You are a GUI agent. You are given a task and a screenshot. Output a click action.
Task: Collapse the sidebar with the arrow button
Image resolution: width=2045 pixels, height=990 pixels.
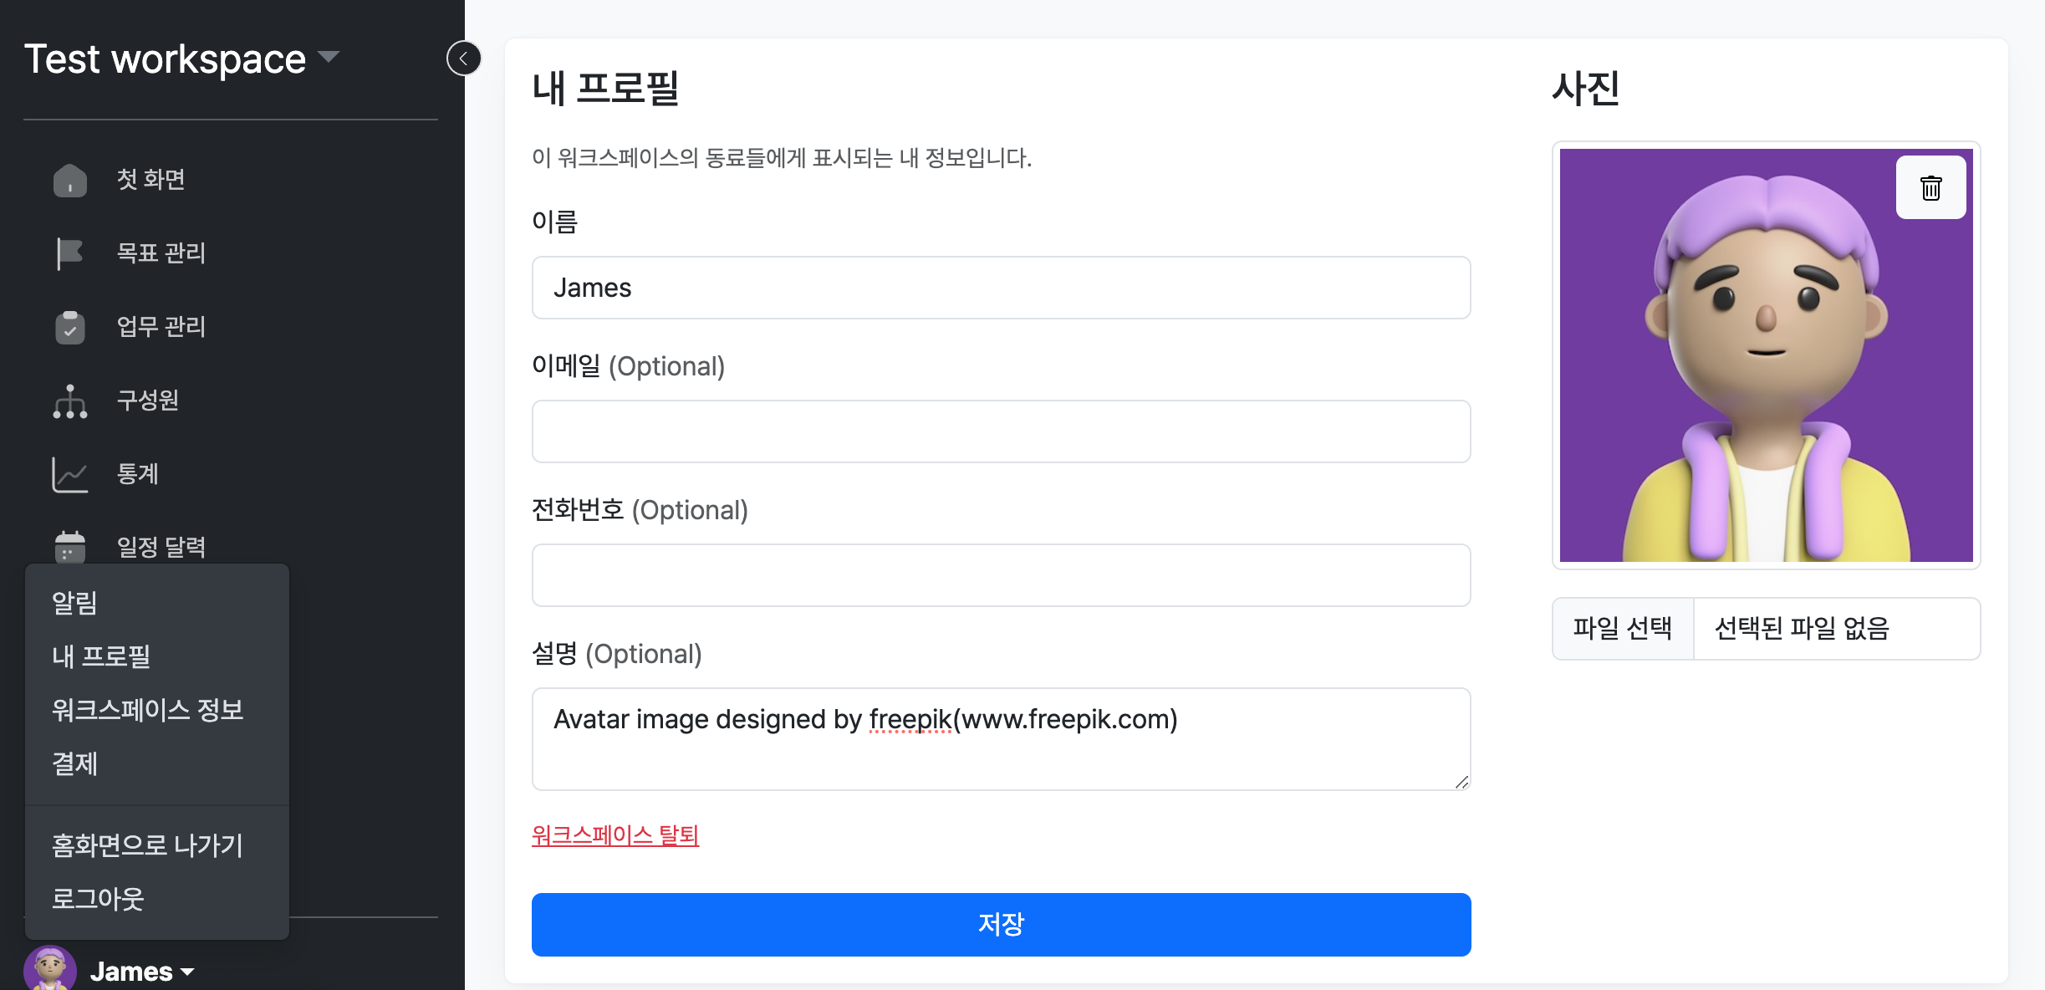click(x=464, y=59)
